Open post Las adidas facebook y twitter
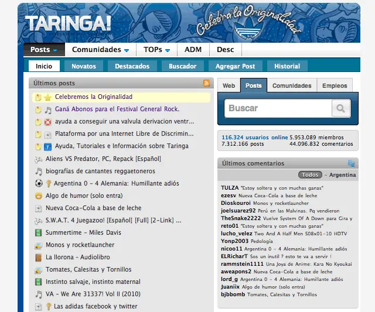375x312 pixels. (x=96, y=306)
